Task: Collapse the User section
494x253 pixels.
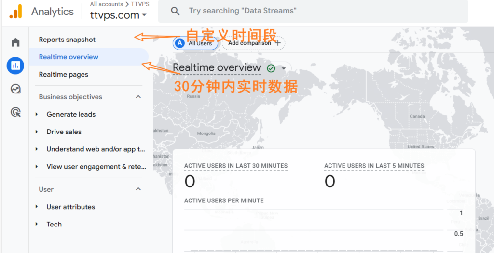Action: pyautogui.click(x=138, y=189)
